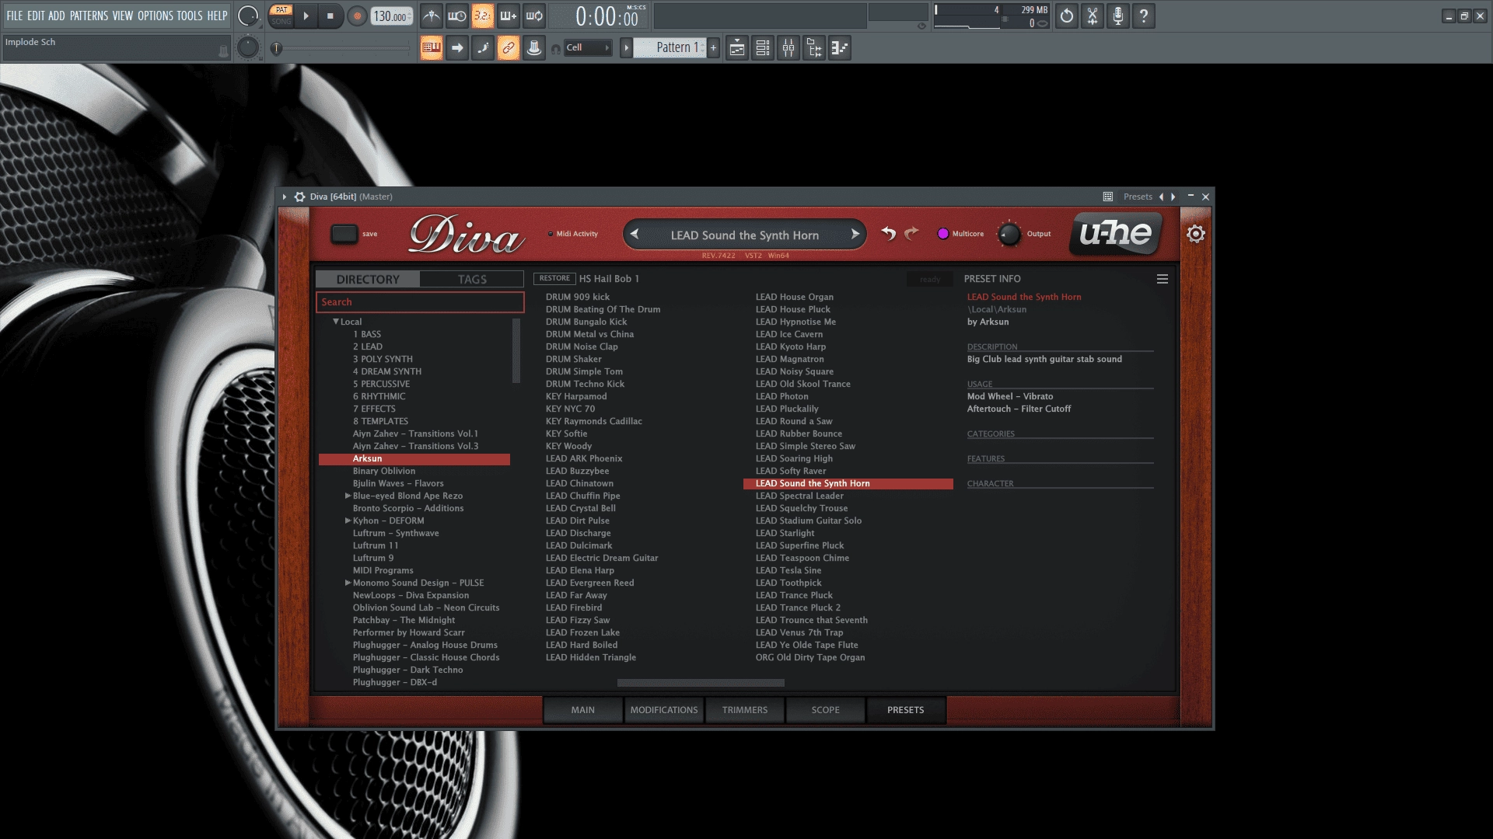Viewport: 1493px width, 839px height.
Task: Open the browser/plugin picker
Action: click(x=814, y=48)
